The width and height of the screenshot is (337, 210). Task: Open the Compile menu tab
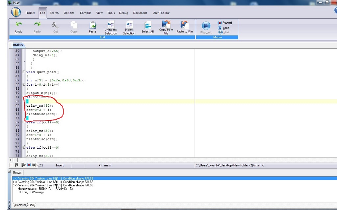coord(86,13)
